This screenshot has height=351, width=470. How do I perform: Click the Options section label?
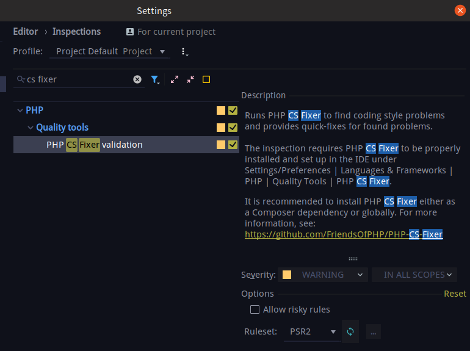[258, 294]
